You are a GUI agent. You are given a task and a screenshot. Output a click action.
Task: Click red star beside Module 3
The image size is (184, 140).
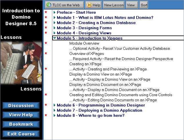click(x=46, y=27)
